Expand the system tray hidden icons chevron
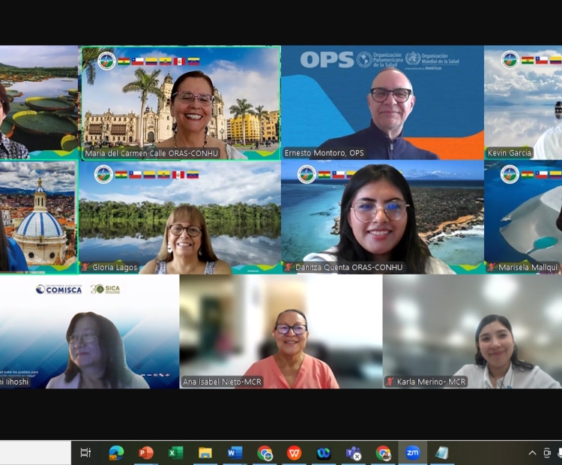Image resolution: width=562 pixels, height=465 pixels. click(x=532, y=453)
